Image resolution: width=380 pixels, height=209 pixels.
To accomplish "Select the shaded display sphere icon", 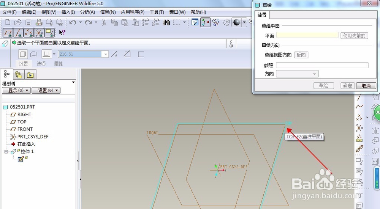I will (x=236, y=22).
